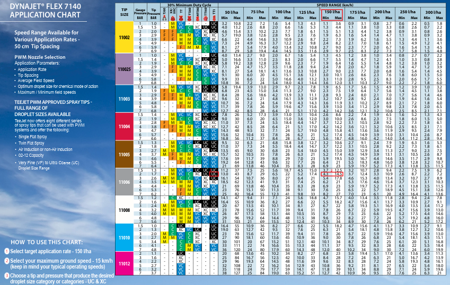Click the 200 l/ha column header

383,12
